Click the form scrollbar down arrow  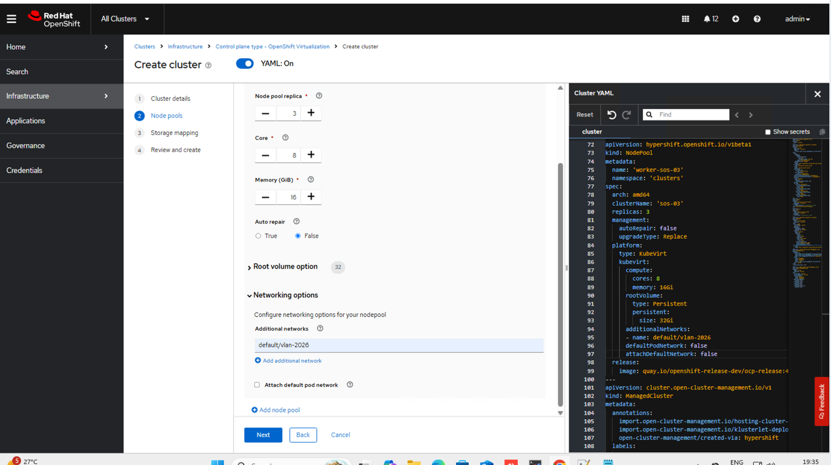[x=560, y=413]
